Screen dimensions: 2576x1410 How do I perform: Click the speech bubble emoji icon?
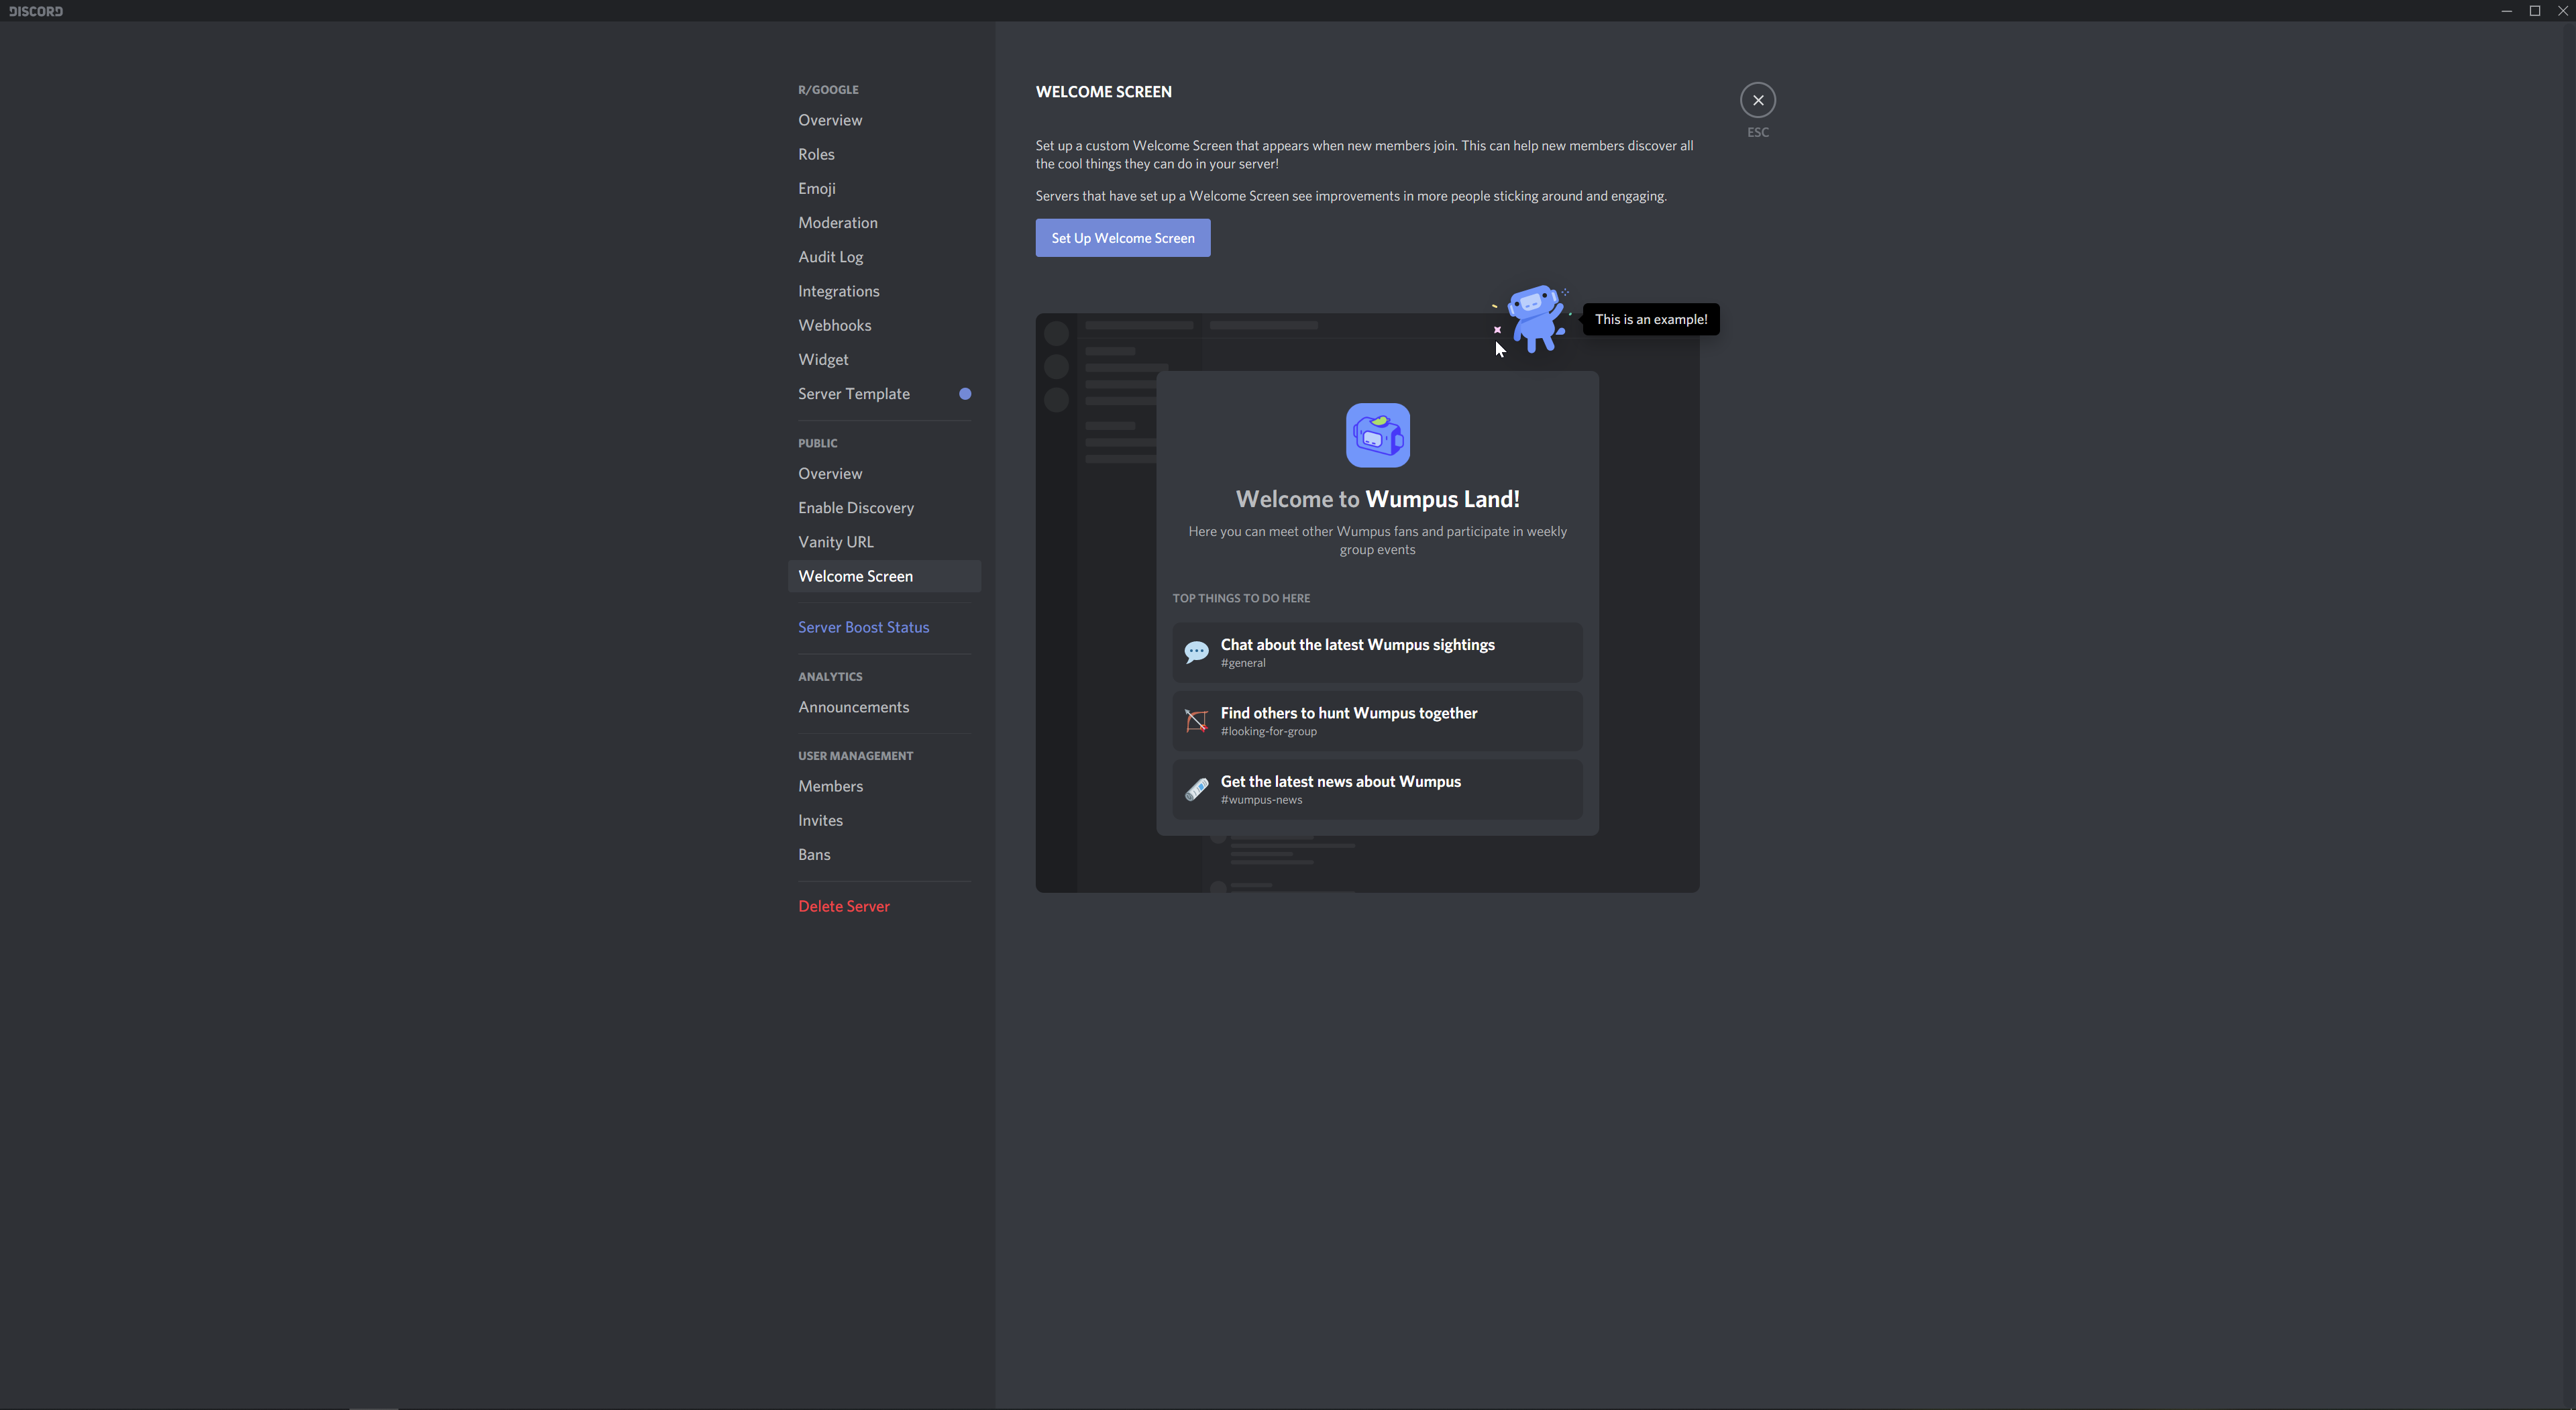[1196, 653]
